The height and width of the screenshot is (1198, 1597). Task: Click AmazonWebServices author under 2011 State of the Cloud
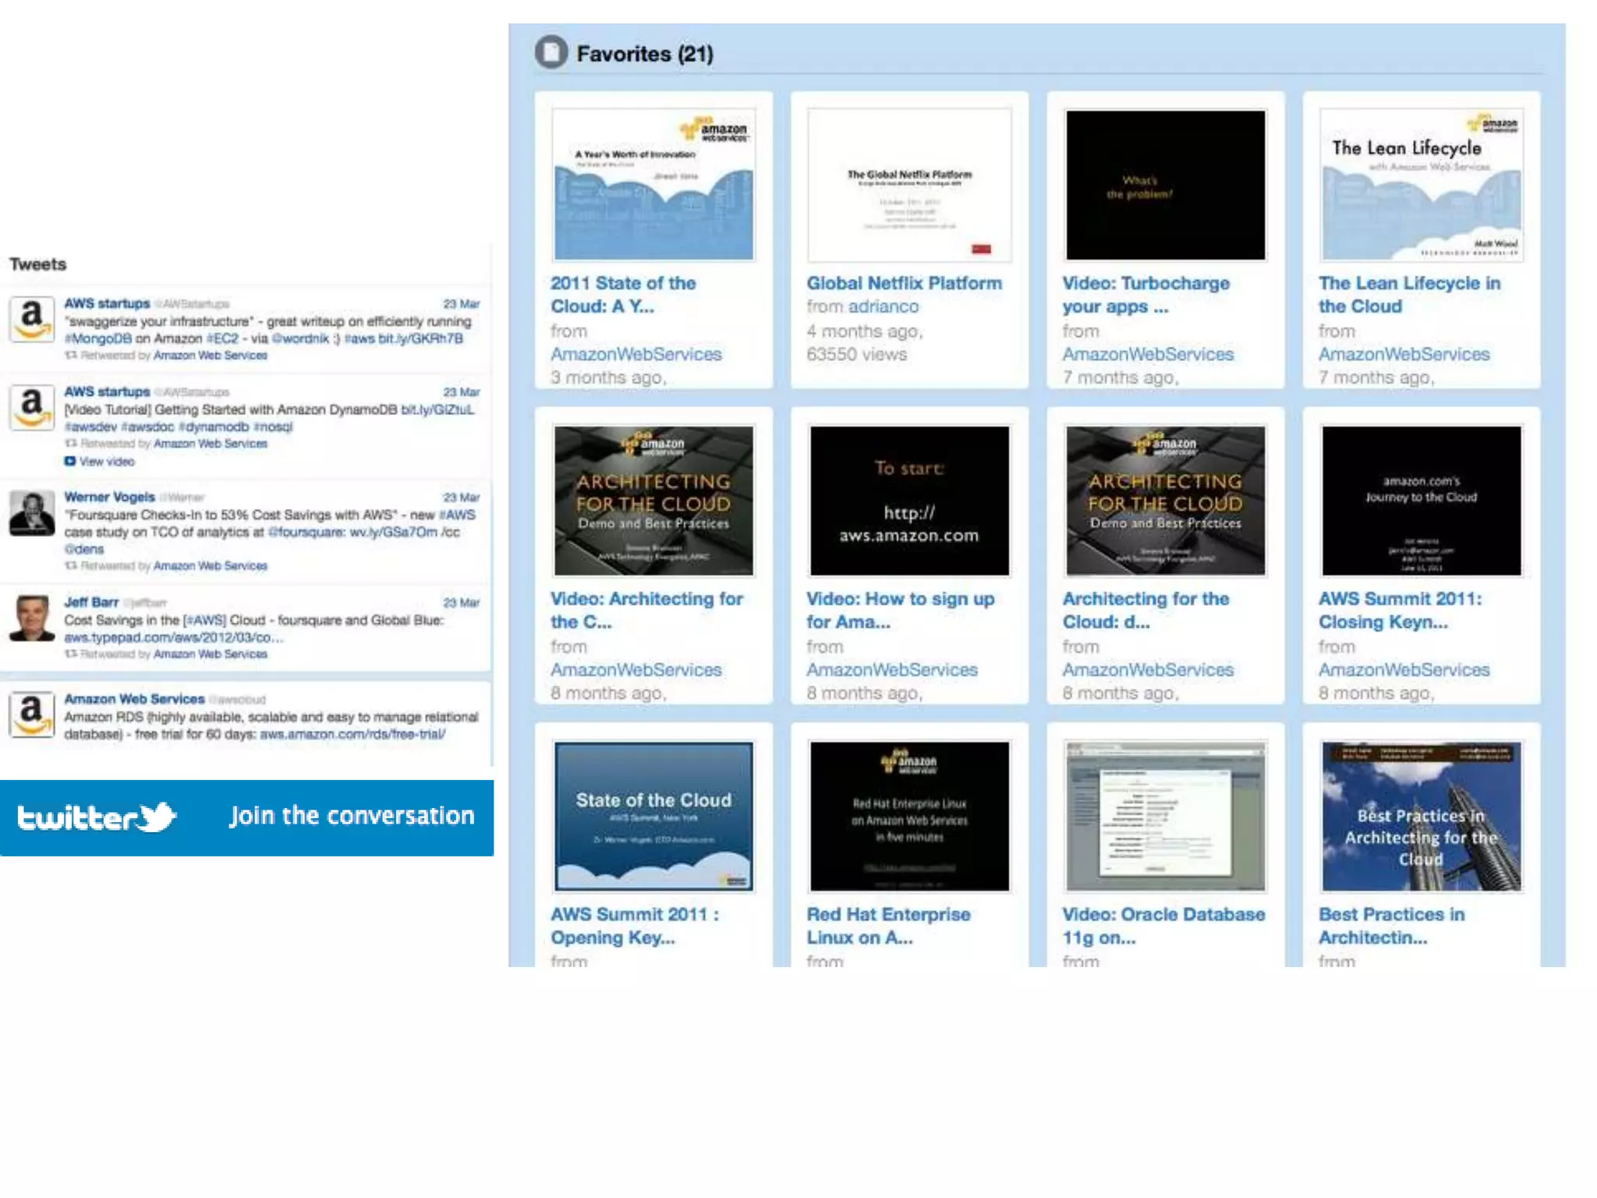(x=636, y=354)
